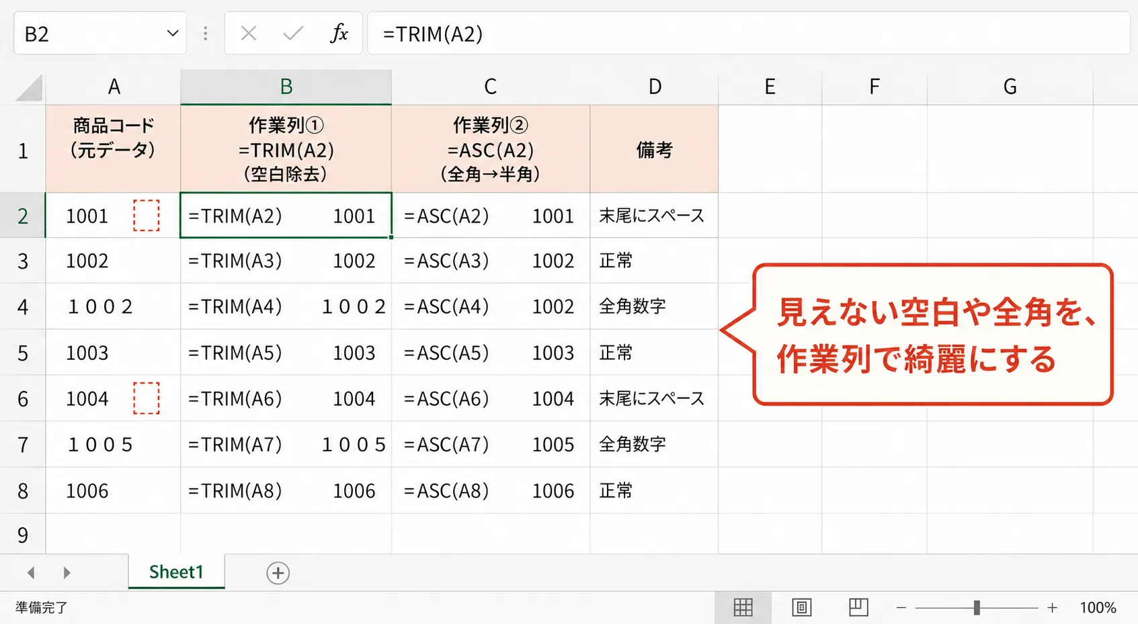Click cell A4 with full-width １００２
1138x624 pixels.
pos(113,306)
